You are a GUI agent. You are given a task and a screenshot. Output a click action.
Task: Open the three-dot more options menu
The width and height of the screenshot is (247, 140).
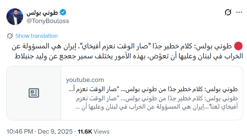239,12
